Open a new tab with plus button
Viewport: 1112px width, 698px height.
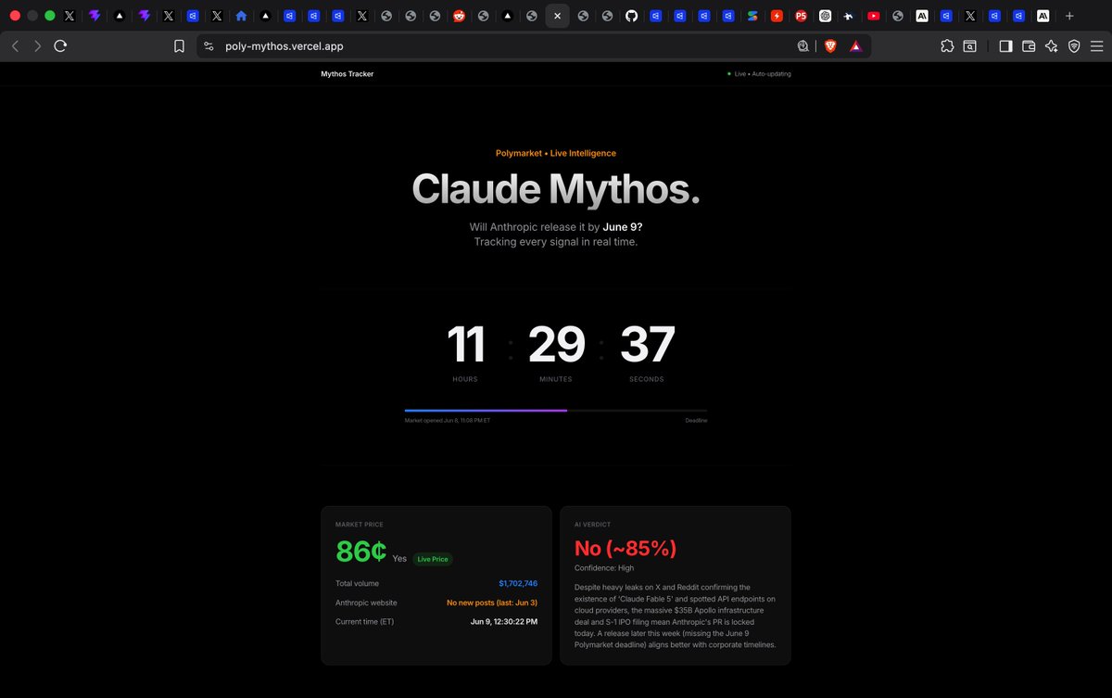click(1069, 16)
